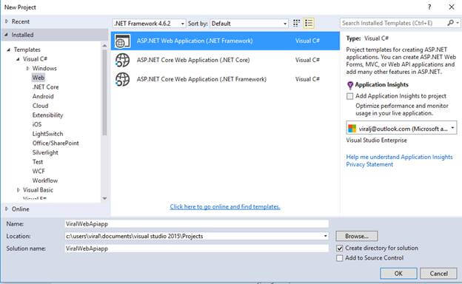Expand the Windows tree node
Screen dimensions: 462x284
pyautogui.click(x=27, y=68)
